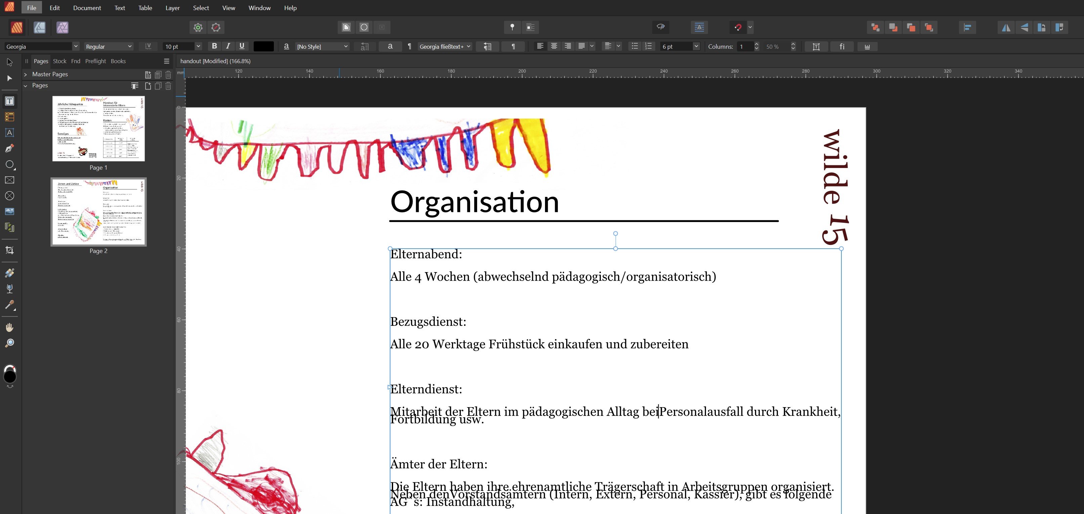Select the View hand tool

point(10,327)
